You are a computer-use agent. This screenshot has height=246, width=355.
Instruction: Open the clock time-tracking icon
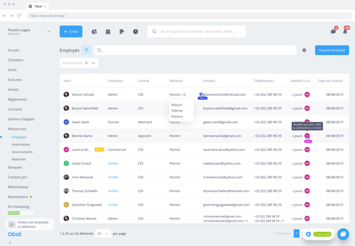136,32
